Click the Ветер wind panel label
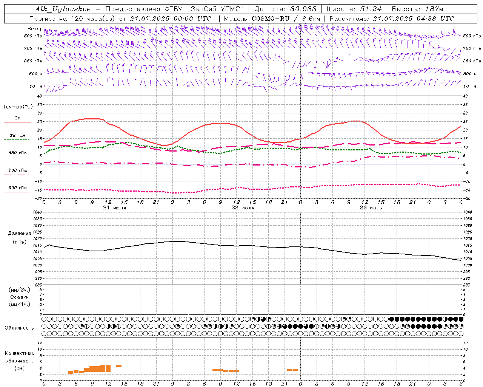The width and height of the screenshot is (483, 387). tap(35, 29)
